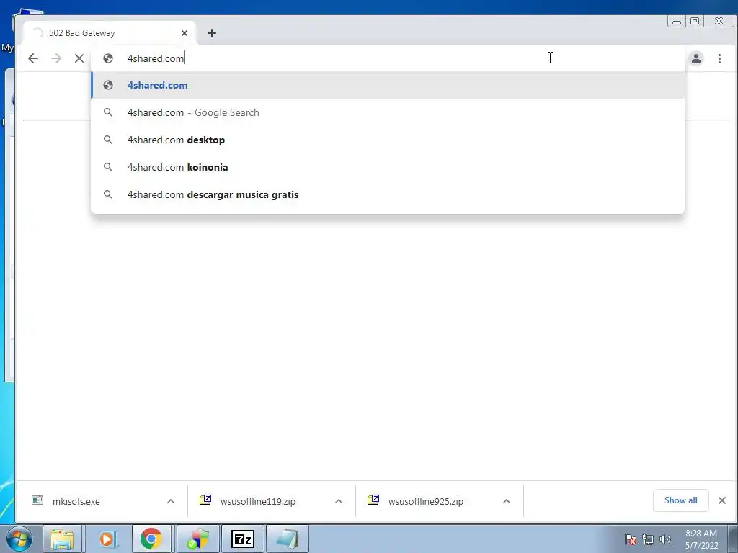The height and width of the screenshot is (553, 738).
Task: Open 7-Zip from the taskbar
Action: [x=243, y=539]
